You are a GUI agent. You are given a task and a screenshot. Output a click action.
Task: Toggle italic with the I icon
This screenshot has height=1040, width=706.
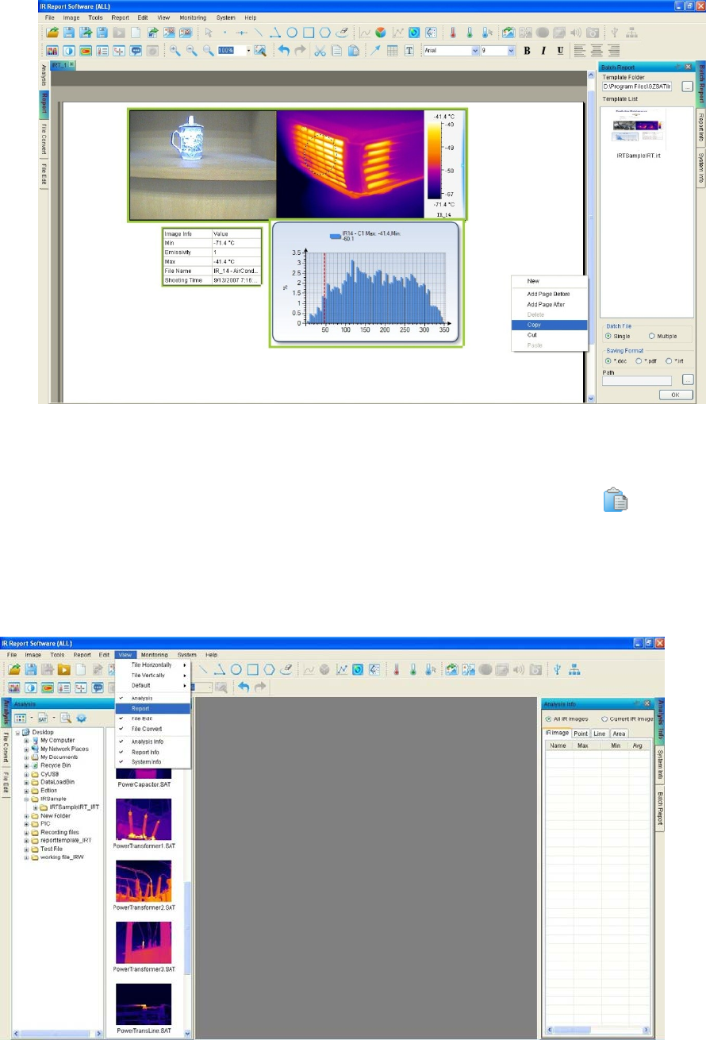click(543, 50)
